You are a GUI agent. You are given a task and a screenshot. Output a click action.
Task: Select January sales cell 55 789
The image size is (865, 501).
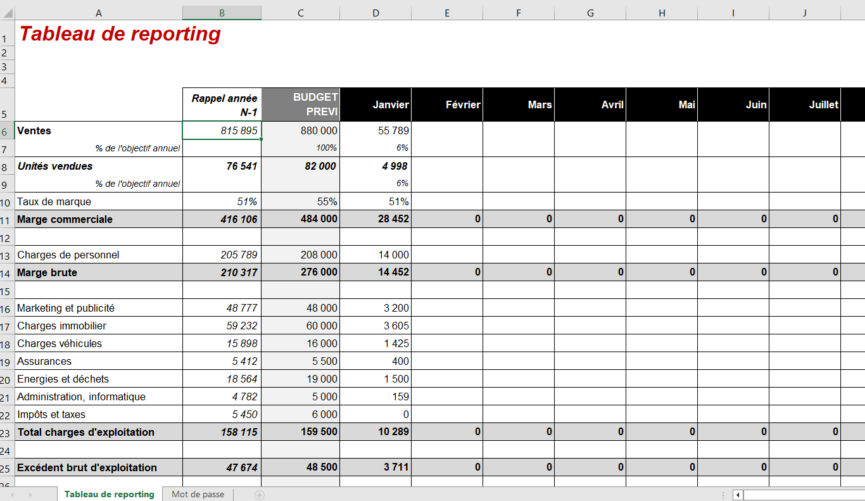[376, 130]
